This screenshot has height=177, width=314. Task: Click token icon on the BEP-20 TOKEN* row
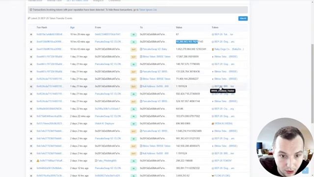click(x=213, y=161)
